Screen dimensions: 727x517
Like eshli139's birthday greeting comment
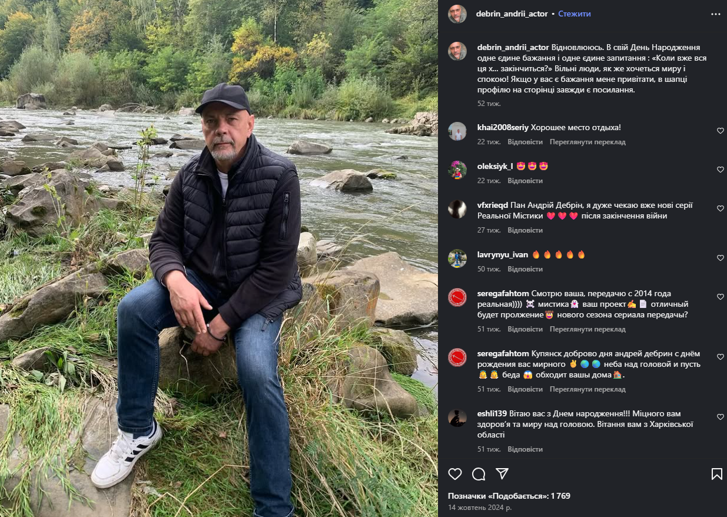point(721,417)
